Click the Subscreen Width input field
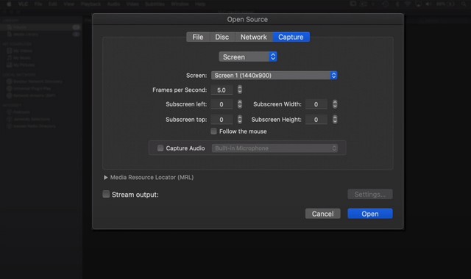The width and height of the screenshot is (471, 279). [x=316, y=104]
